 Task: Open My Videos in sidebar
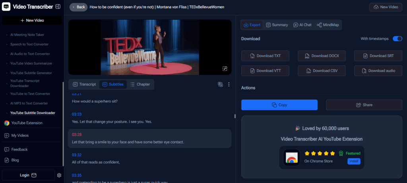click(20, 135)
